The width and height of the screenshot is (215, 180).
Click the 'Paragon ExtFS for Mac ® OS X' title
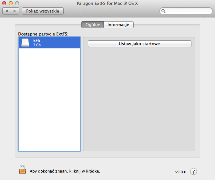pos(107,3)
